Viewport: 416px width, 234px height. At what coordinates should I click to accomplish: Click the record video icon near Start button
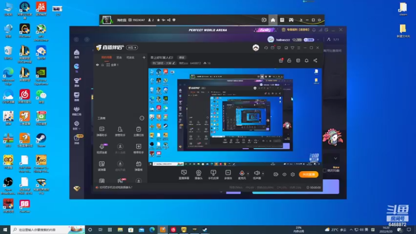(276, 174)
